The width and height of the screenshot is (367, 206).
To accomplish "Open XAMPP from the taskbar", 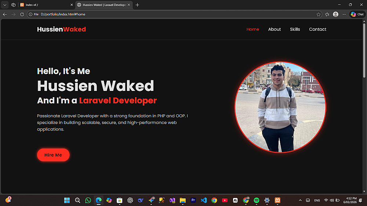I will pyautogui.click(x=277, y=200).
